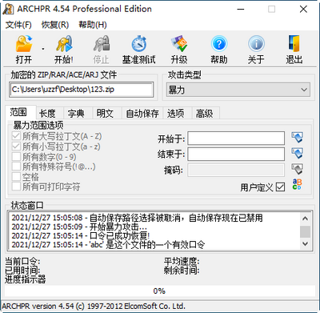Toggle 所有小写拉丁文(a - z) checkbox
Screen dimensions: 320x313
16,146
